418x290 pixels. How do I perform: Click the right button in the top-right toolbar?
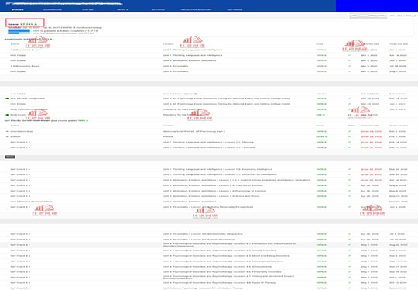(376, 16)
